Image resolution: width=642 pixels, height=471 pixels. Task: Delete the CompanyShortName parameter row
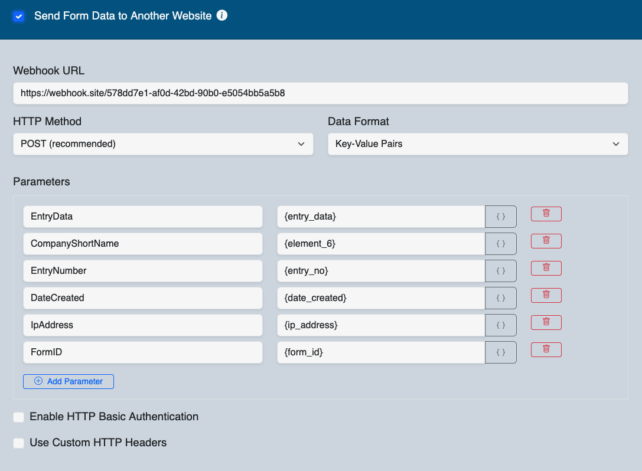546,241
